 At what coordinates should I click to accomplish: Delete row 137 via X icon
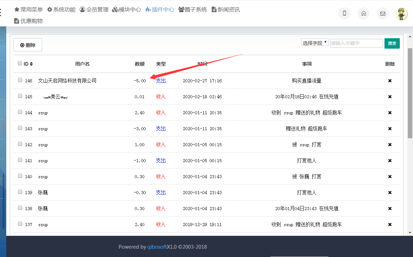pyautogui.click(x=390, y=224)
